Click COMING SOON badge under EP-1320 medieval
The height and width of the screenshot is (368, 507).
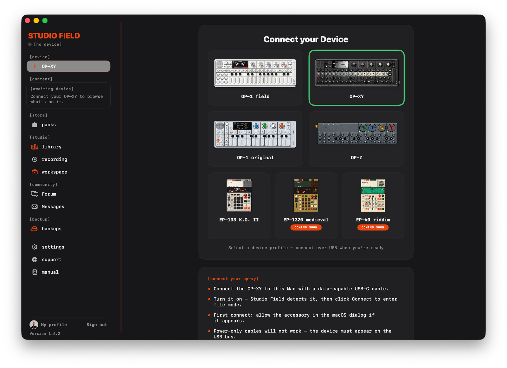click(x=306, y=227)
